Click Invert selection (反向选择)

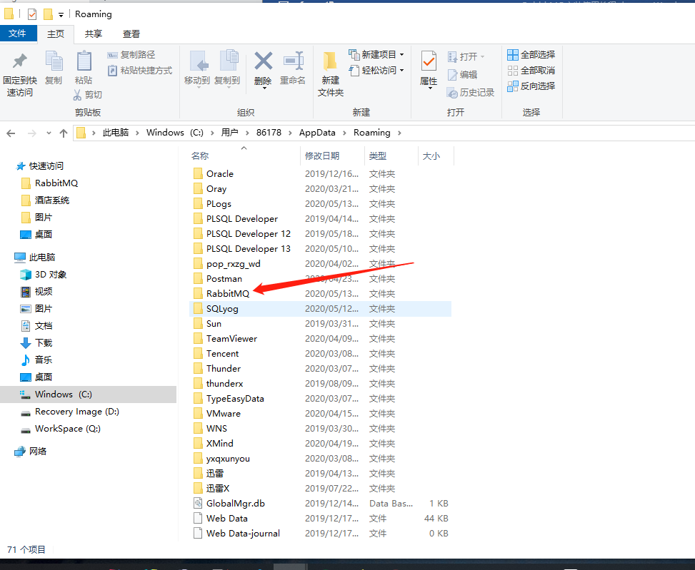(531, 86)
